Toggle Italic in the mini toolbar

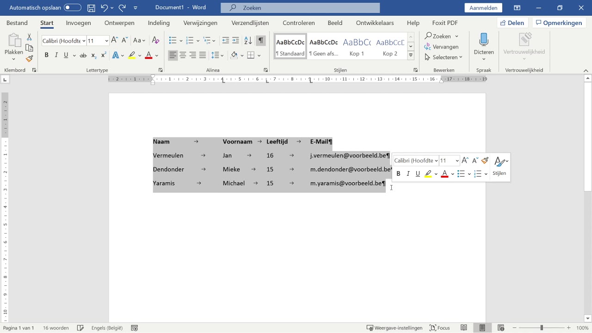(x=408, y=174)
